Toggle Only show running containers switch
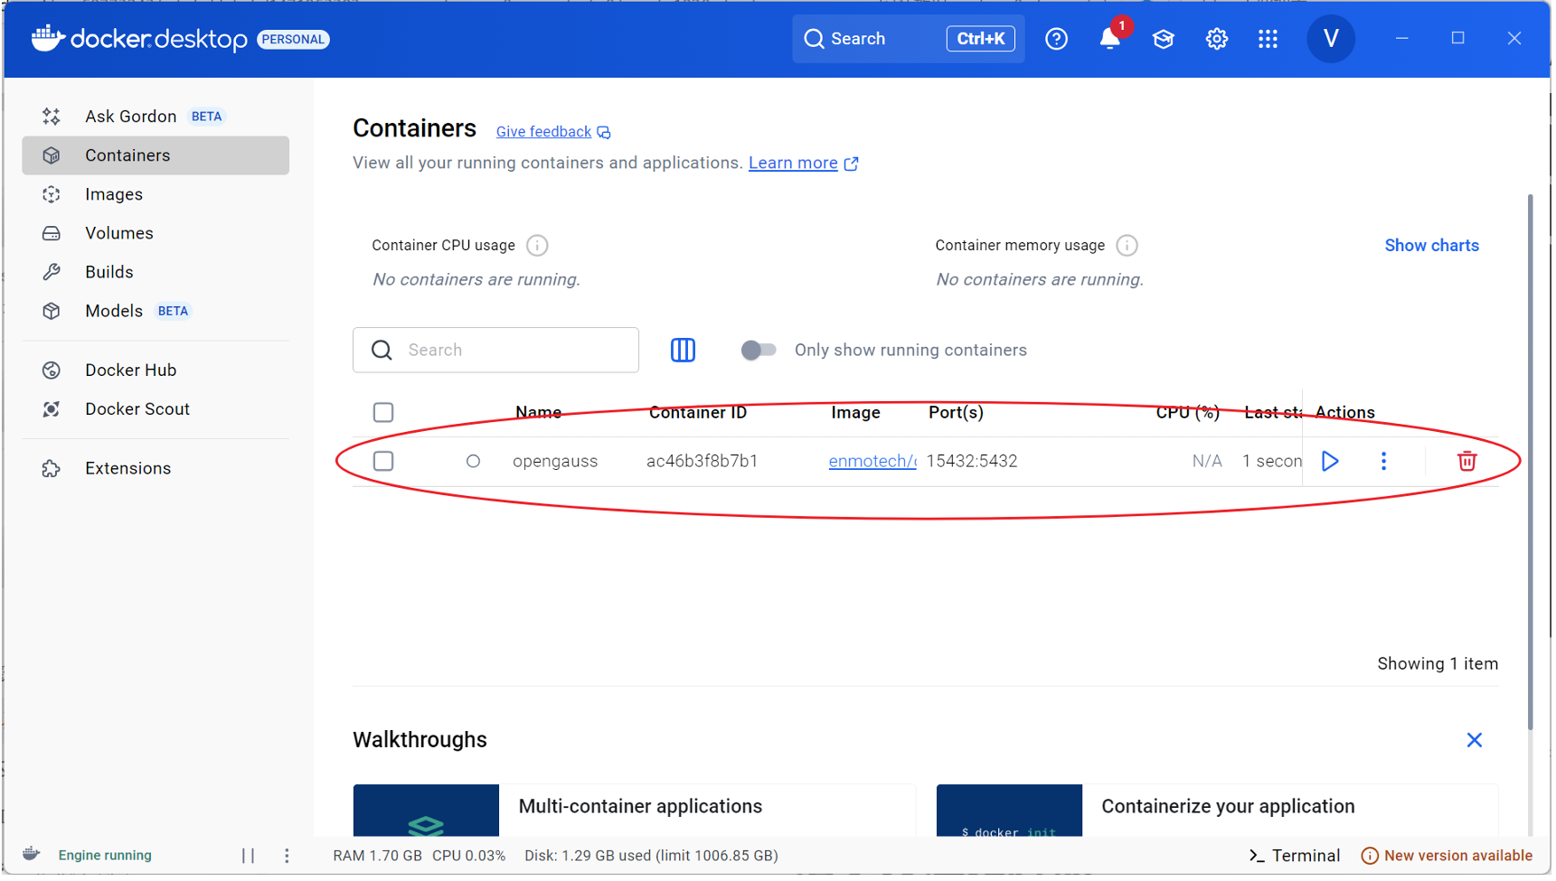Image resolution: width=1556 pixels, height=881 pixels. coord(759,351)
